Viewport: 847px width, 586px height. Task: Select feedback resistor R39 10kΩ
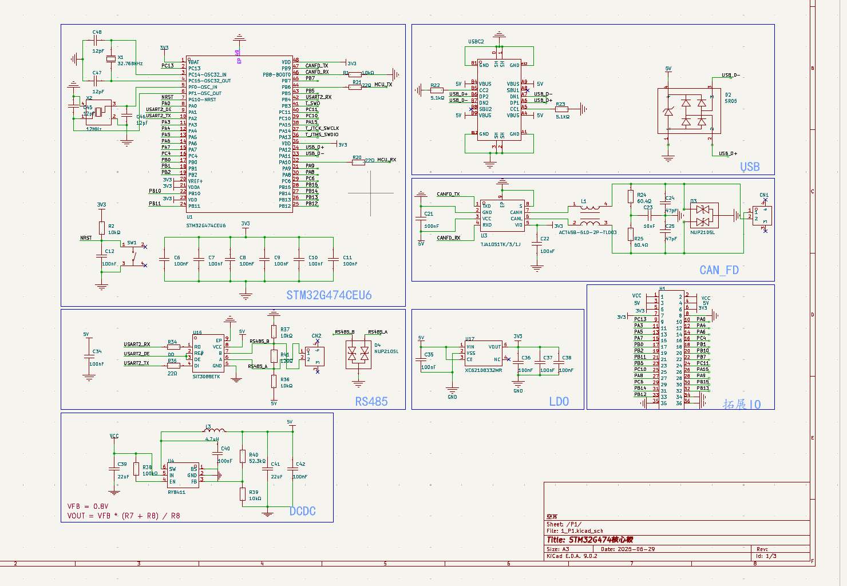(x=243, y=494)
